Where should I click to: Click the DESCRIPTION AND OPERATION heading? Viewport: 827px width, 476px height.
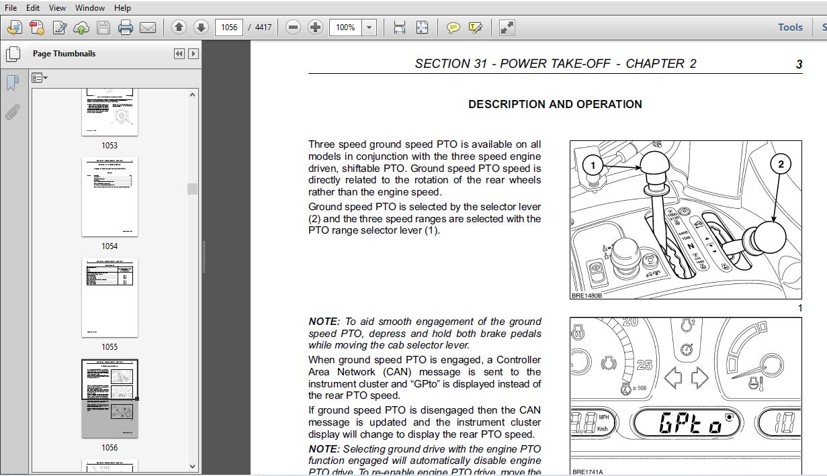point(555,104)
